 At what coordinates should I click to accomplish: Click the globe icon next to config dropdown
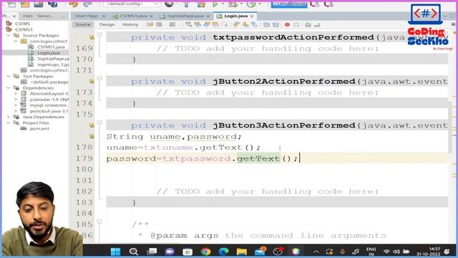(169, 4)
